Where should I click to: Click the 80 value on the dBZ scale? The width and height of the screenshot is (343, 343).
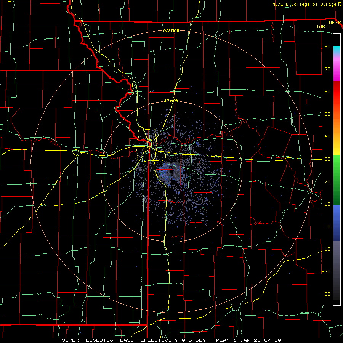click(x=327, y=46)
